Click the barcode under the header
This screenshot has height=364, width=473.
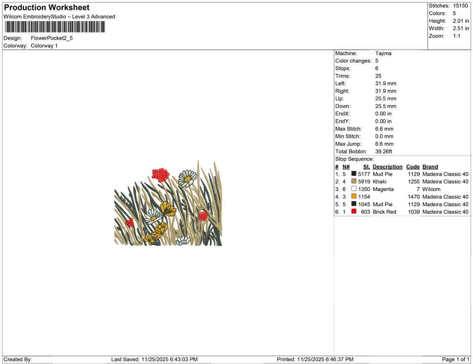(x=54, y=27)
